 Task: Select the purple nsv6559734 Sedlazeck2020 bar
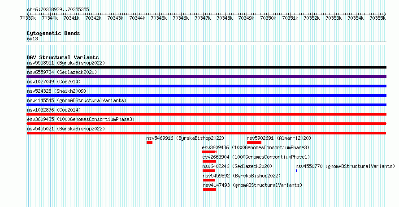coord(206,77)
